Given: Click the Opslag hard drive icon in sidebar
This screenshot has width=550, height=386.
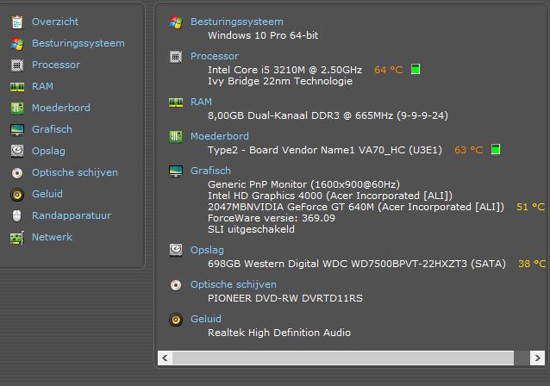Looking at the screenshot, I should click(16, 151).
